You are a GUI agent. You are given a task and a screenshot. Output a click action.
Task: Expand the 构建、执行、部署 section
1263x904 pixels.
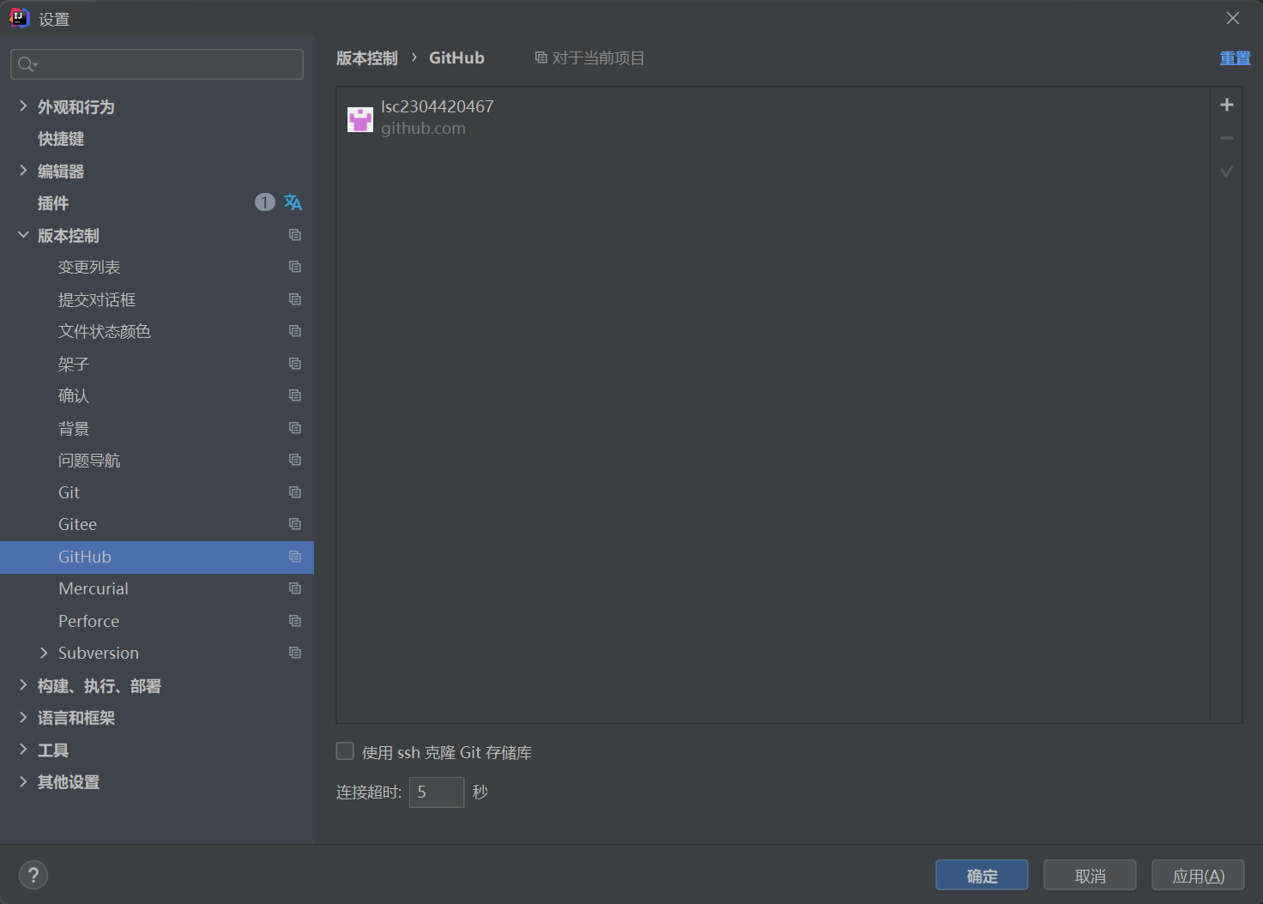pyautogui.click(x=23, y=684)
